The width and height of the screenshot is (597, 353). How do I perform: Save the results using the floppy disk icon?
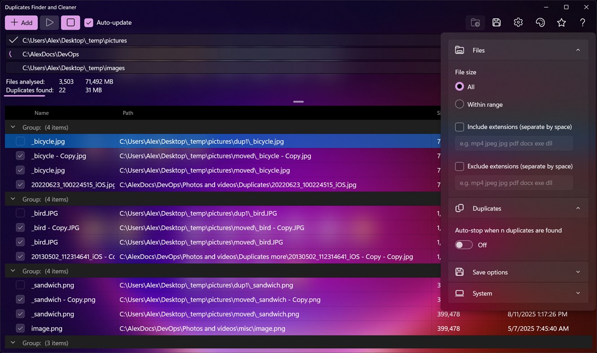(x=496, y=22)
